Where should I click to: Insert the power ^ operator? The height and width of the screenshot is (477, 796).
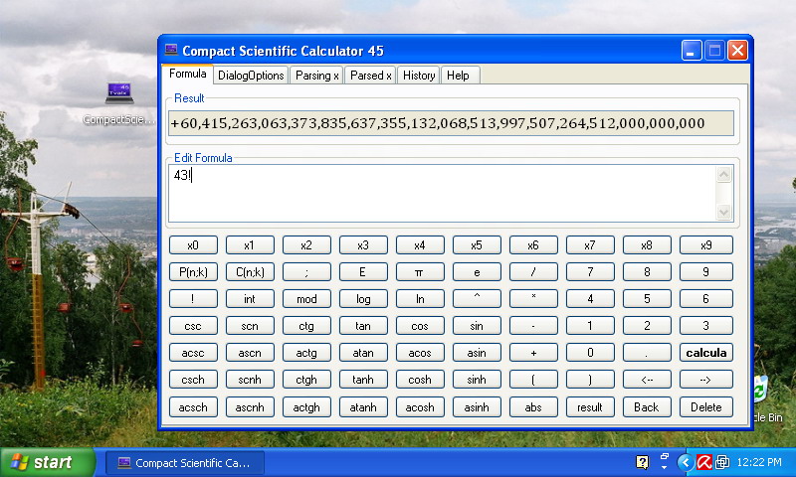pos(477,298)
